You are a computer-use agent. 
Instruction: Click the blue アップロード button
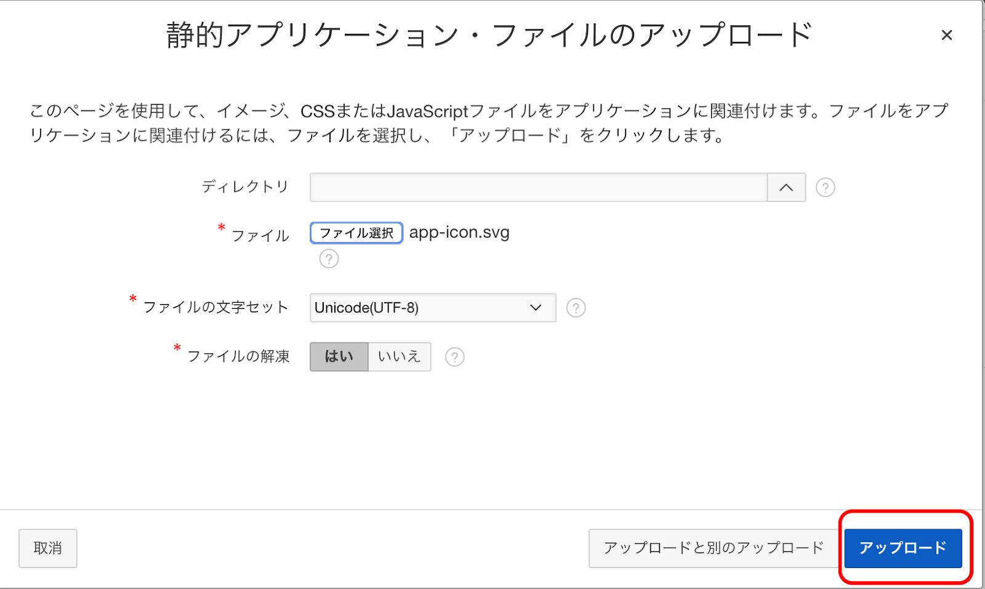(903, 548)
